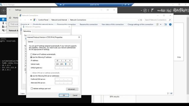Click Network Connections window title icon
The height and width of the screenshot is (106, 189).
(x=20, y=15)
